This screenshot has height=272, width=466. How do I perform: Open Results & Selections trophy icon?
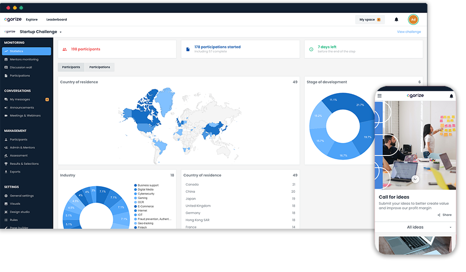coord(6,164)
